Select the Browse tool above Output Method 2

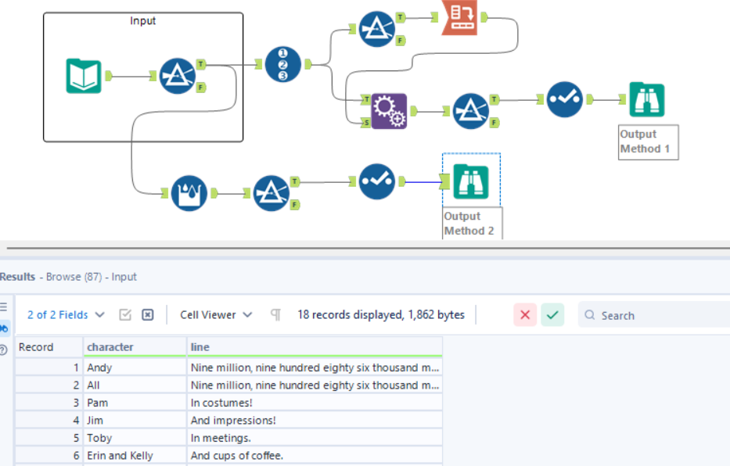pyautogui.click(x=471, y=181)
